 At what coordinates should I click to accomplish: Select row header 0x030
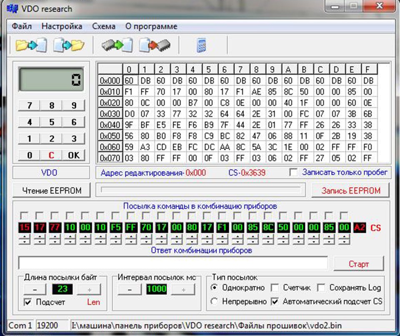point(110,114)
